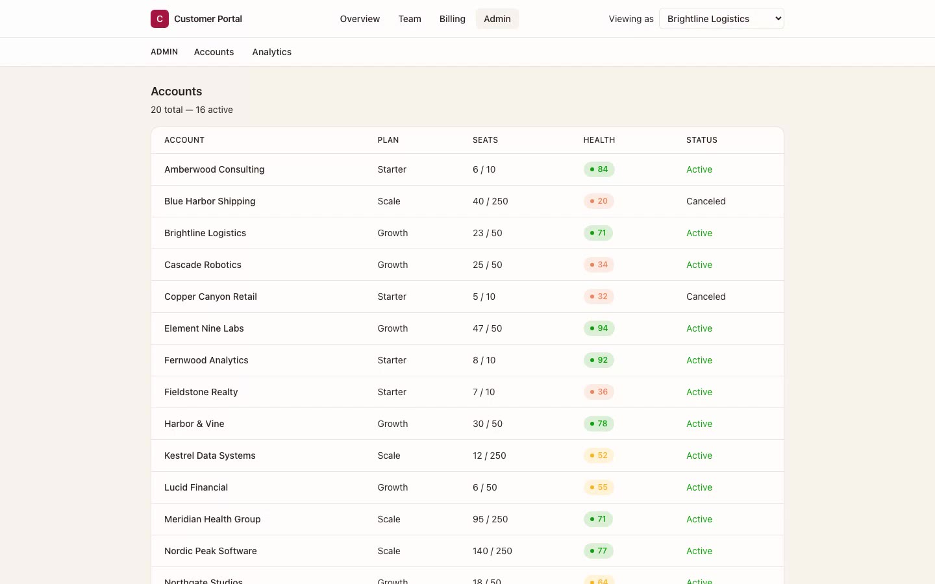
Task: Open the Amberwood Consulting account row
Action: click(x=467, y=169)
